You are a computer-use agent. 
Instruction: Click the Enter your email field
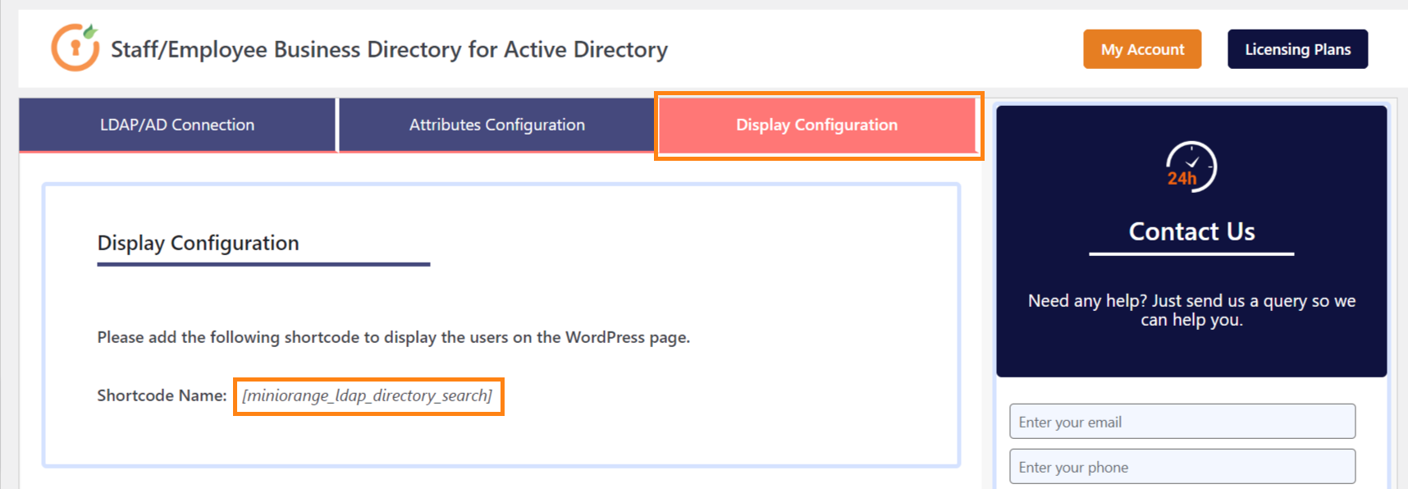(x=1182, y=422)
